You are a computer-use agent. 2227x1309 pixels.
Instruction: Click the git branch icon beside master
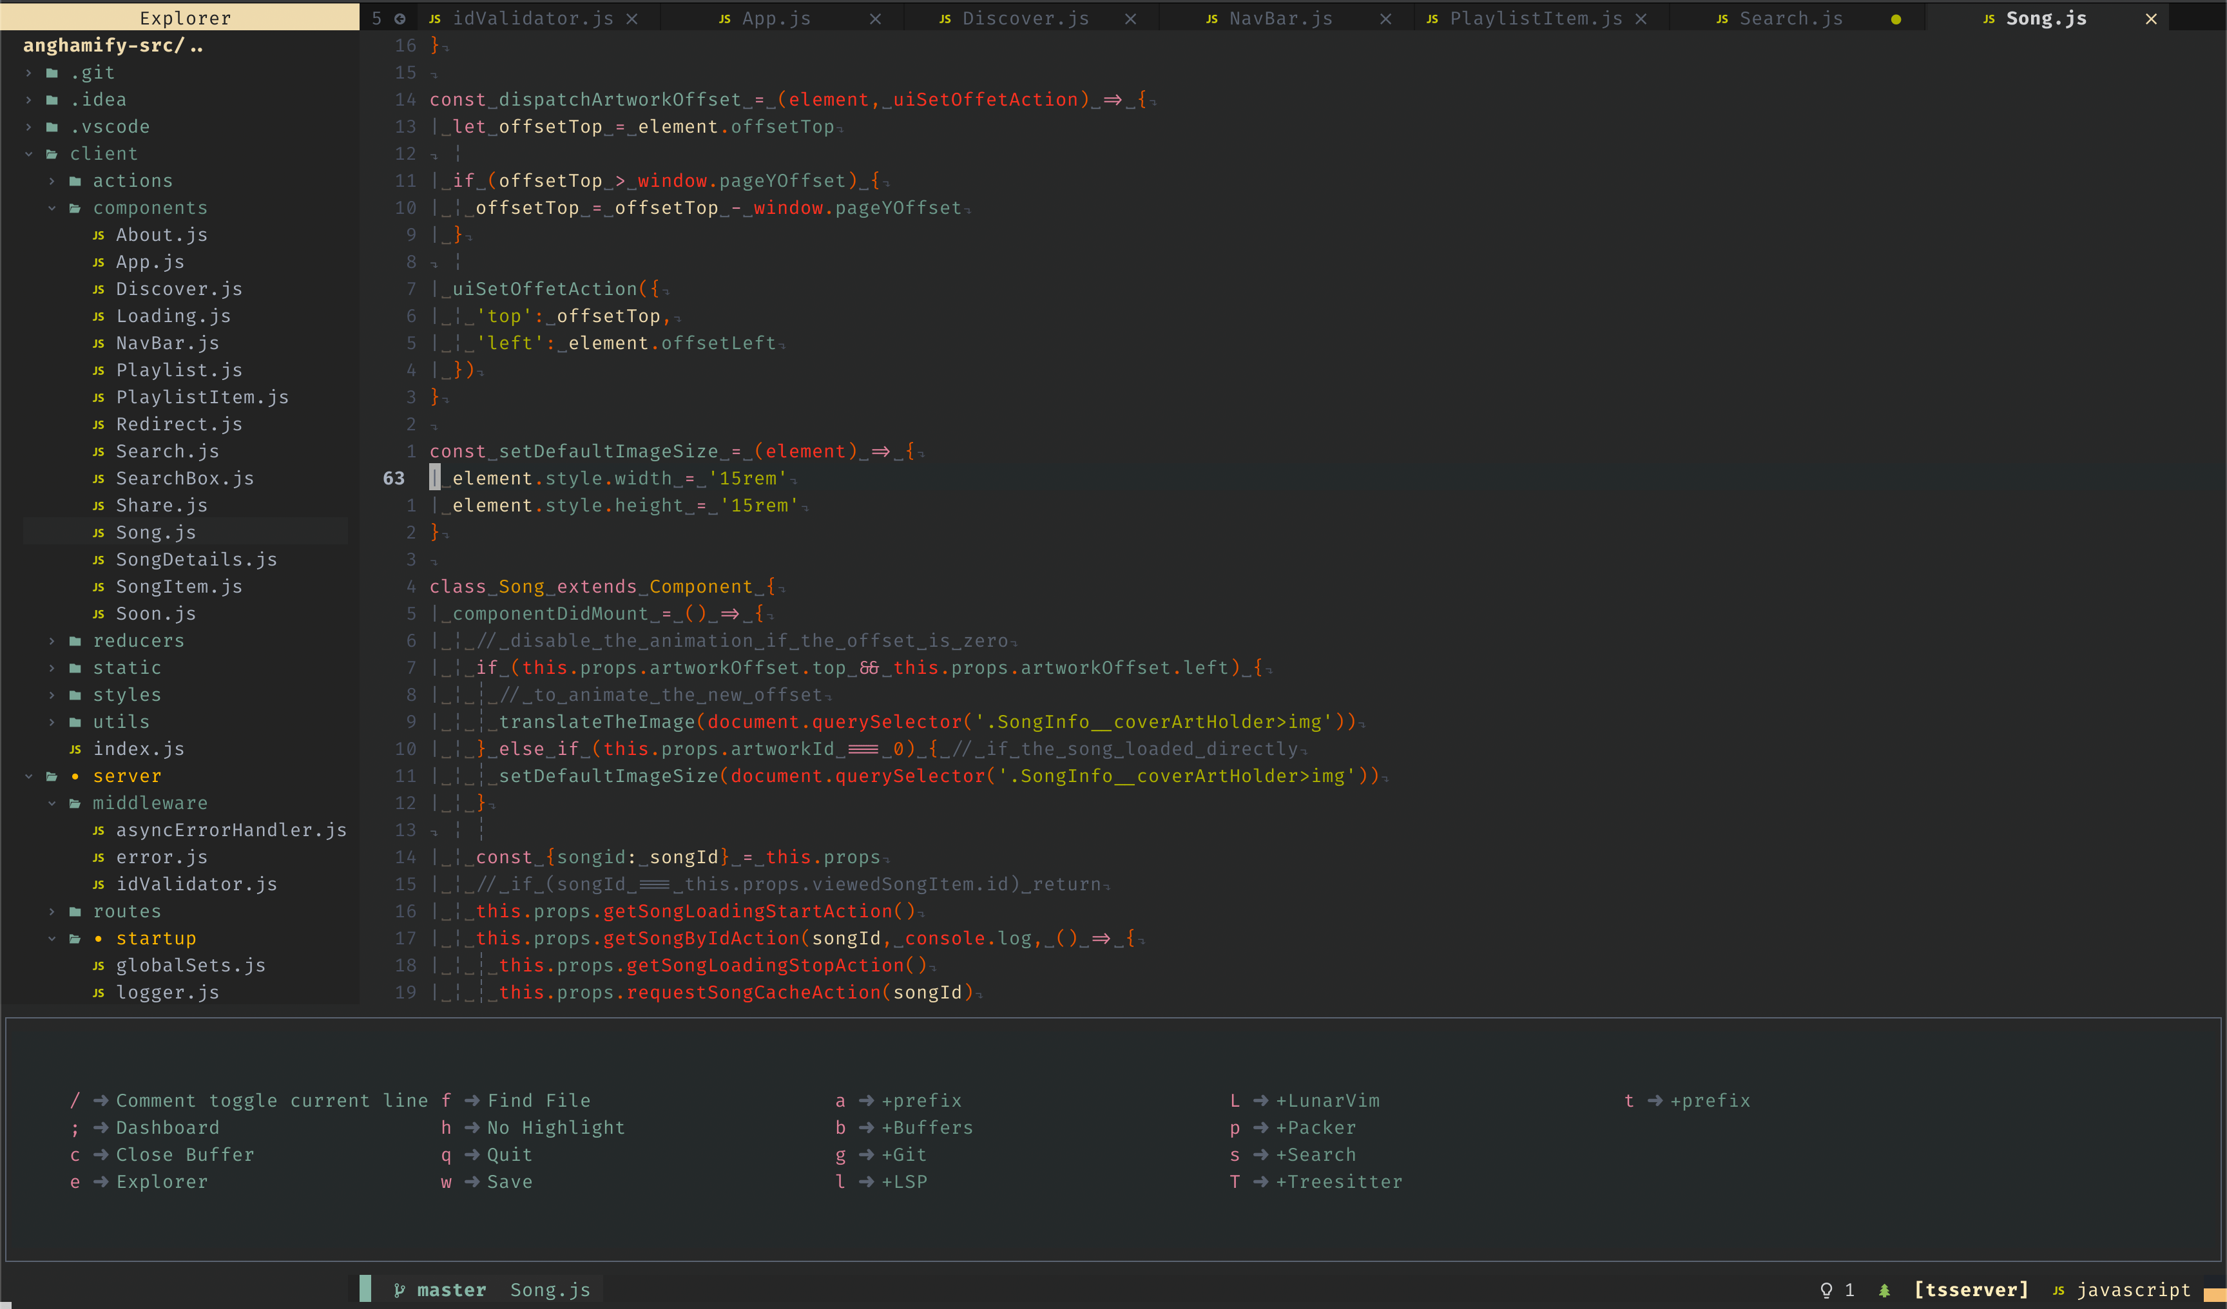click(x=400, y=1290)
